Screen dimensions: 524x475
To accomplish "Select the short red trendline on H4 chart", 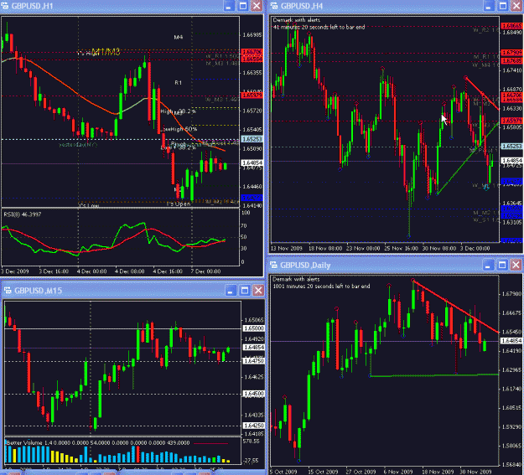I will coord(482,93).
